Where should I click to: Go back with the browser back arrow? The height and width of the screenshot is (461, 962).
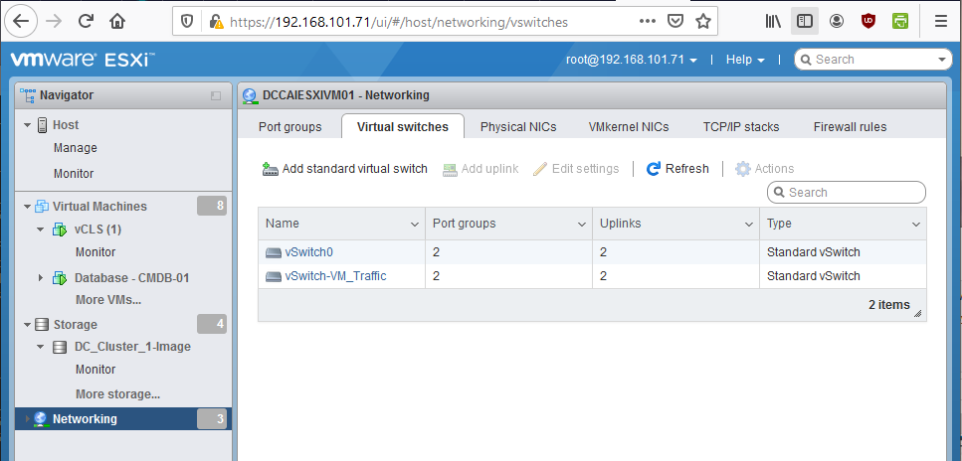pyautogui.click(x=21, y=22)
